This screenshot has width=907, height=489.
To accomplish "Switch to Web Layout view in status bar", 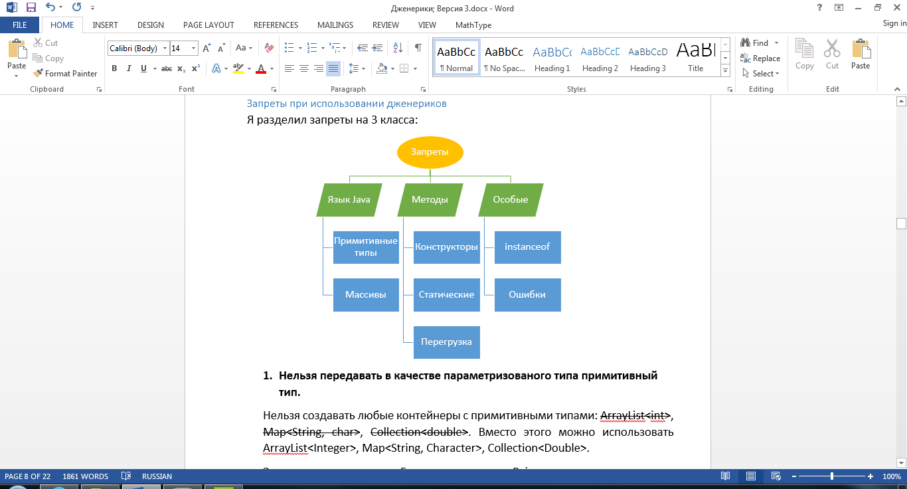I will tap(775, 476).
